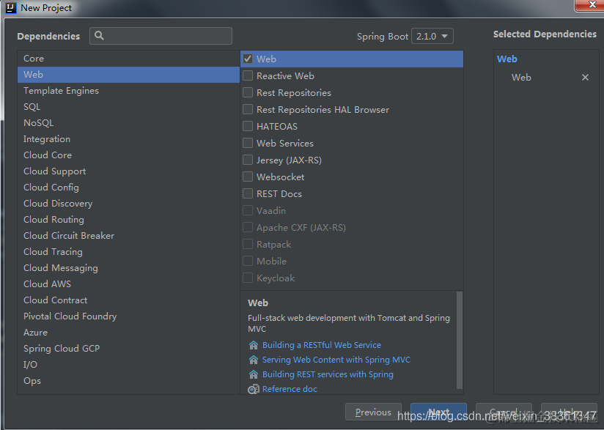The width and height of the screenshot is (604, 430).
Task: Click the disabled Vaadin checkbox
Action: pyautogui.click(x=248, y=210)
